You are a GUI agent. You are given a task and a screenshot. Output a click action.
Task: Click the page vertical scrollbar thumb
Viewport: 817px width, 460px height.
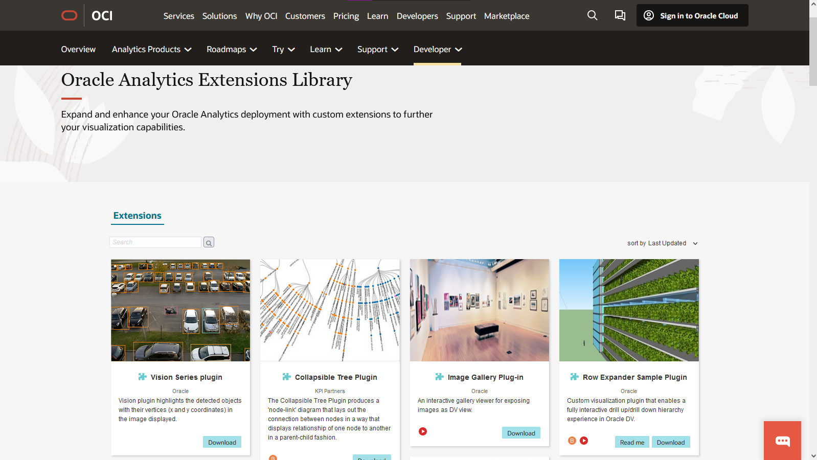tap(813, 51)
